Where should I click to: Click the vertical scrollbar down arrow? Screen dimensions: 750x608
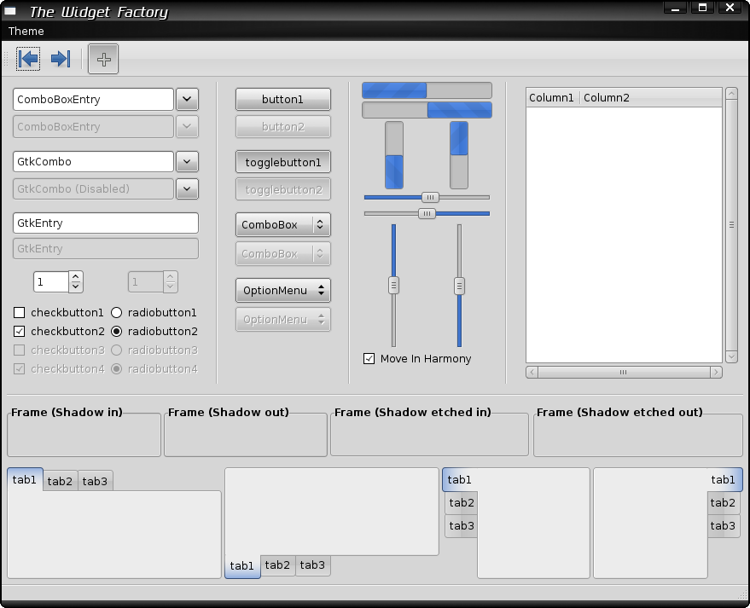(731, 356)
